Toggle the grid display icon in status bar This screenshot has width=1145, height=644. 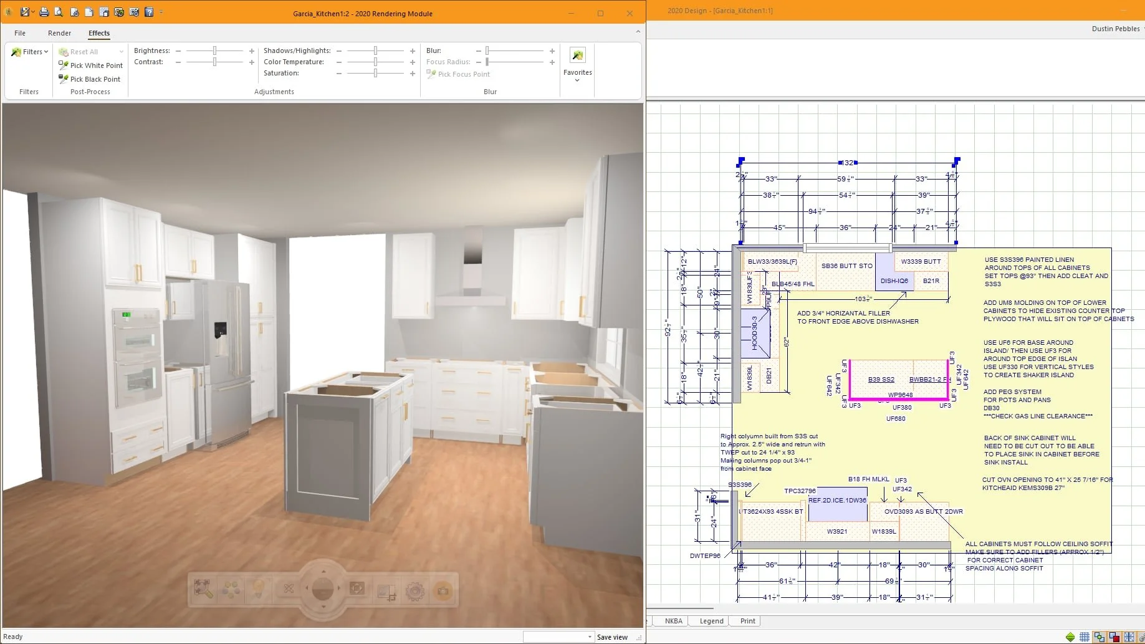(1085, 637)
